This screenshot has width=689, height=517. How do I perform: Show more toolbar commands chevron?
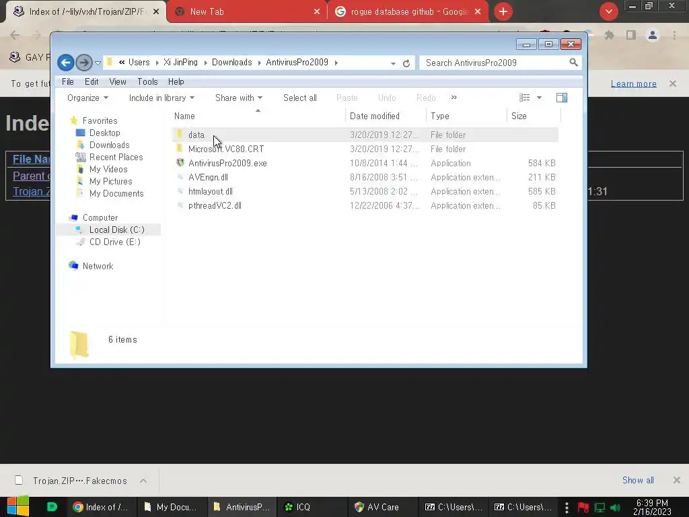[454, 97]
